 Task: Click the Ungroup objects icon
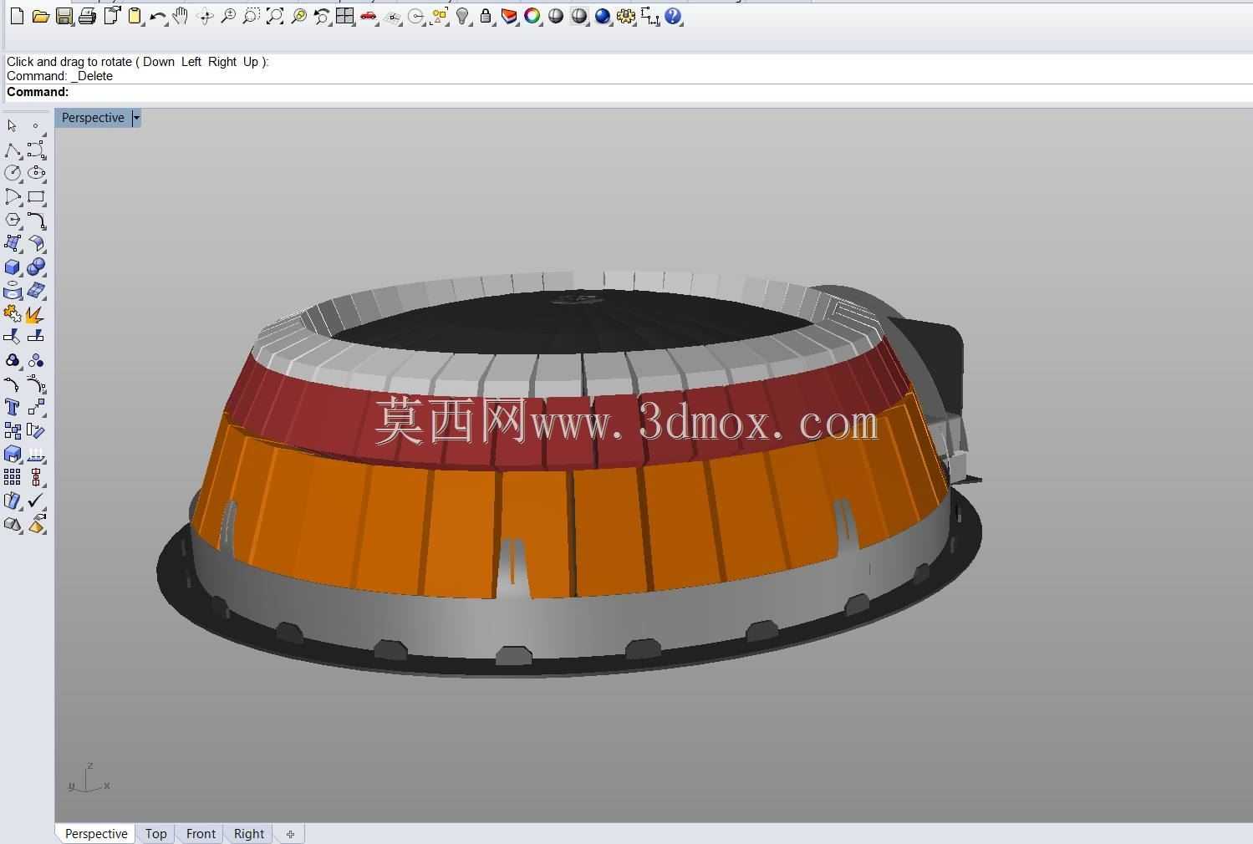36,360
